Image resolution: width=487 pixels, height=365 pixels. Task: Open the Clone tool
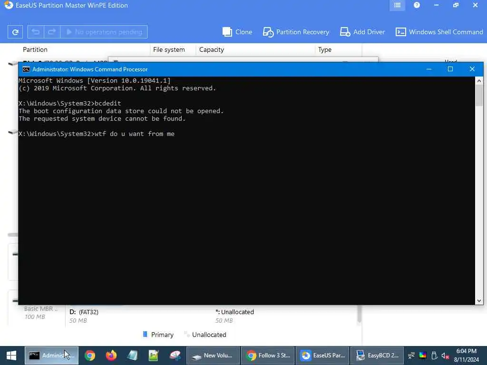click(x=237, y=32)
